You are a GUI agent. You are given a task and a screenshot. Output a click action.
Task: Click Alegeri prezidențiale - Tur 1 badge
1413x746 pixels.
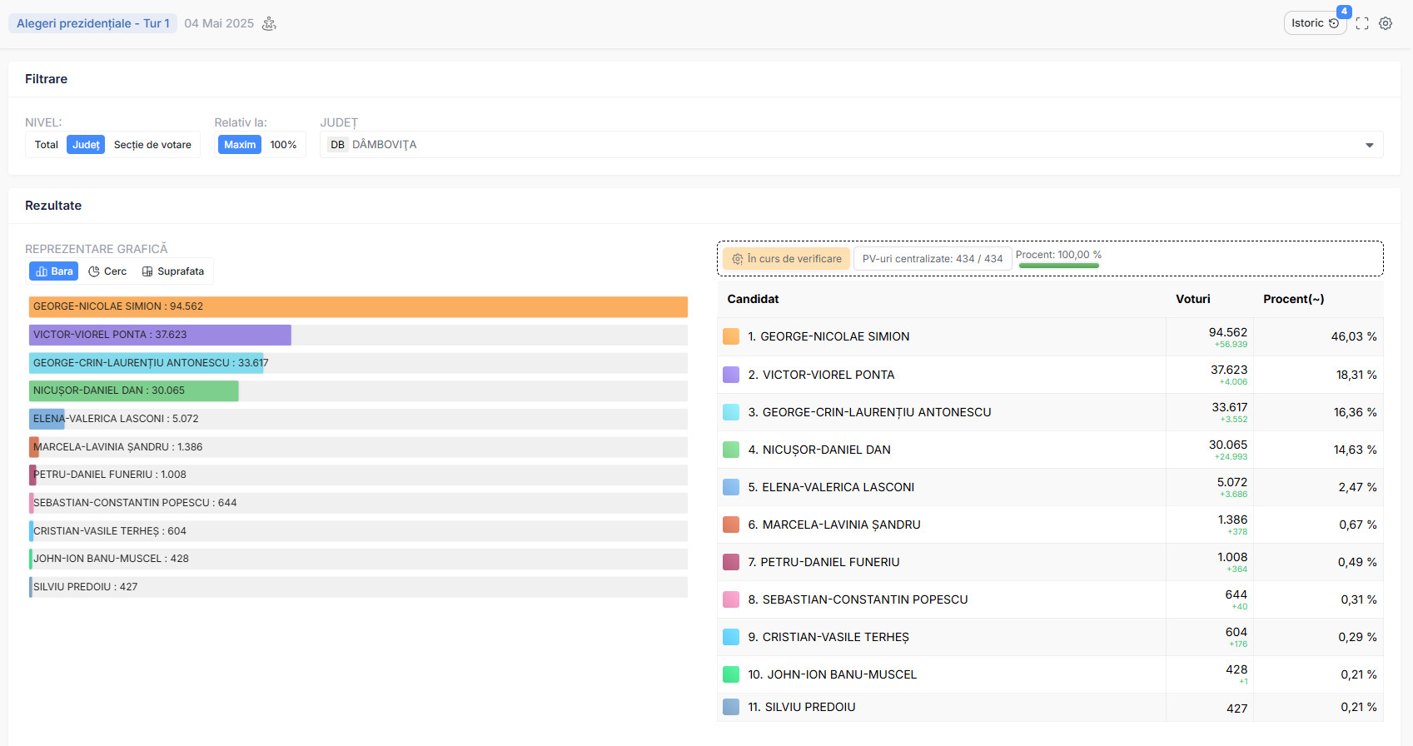pyautogui.click(x=93, y=23)
